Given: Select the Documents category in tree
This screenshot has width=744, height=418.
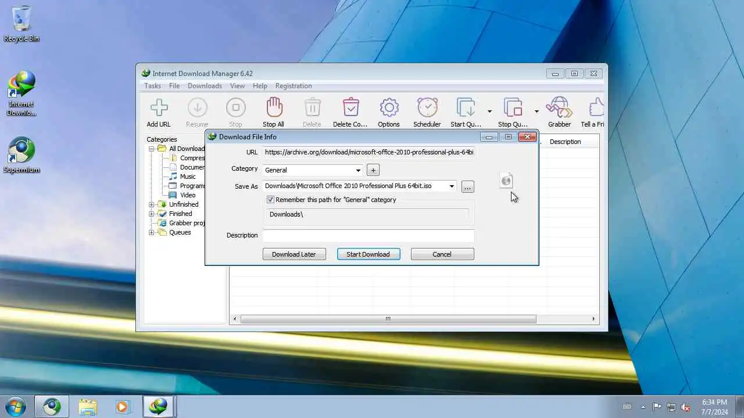Looking at the screenshot, I should (192, 167).
